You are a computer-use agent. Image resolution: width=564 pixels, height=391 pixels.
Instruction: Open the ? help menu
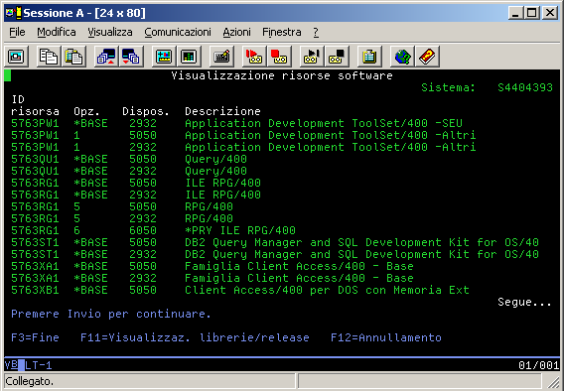click(x=316, y=32)
